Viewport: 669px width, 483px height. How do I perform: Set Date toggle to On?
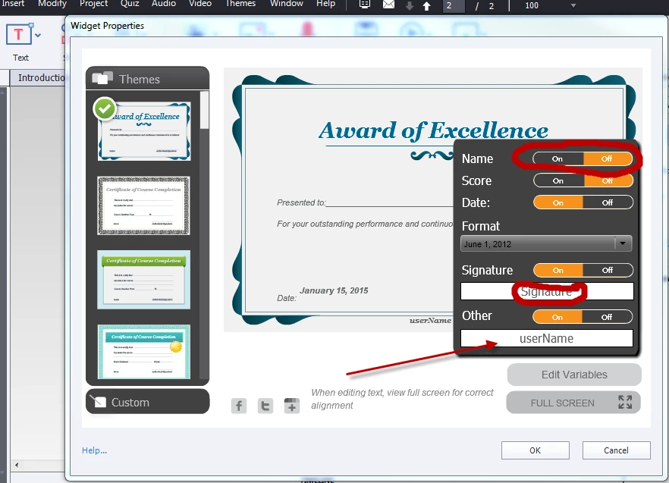pos(558,202)
